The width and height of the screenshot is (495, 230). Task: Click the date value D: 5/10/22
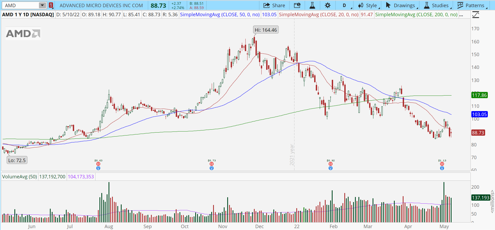[68, 15]
